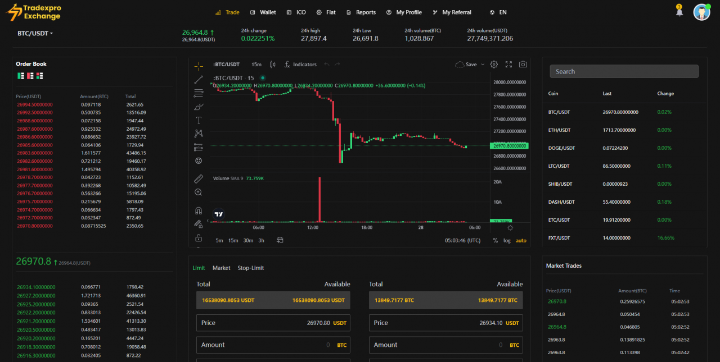Save the chart layout

pos(466,65)
